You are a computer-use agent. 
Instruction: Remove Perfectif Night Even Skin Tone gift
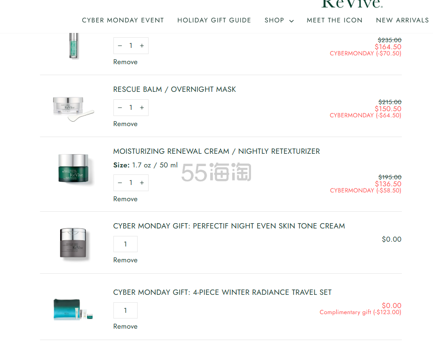(125, 260)
